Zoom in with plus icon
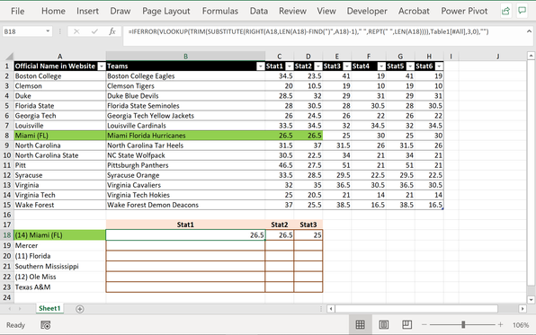This screenshot has width=536, height=335. 500,325
